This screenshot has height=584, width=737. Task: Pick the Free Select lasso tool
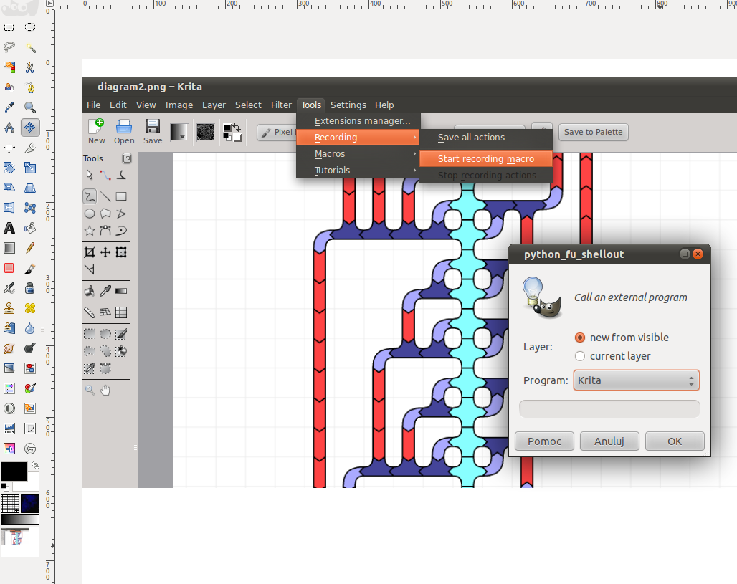tap(9, 47)
